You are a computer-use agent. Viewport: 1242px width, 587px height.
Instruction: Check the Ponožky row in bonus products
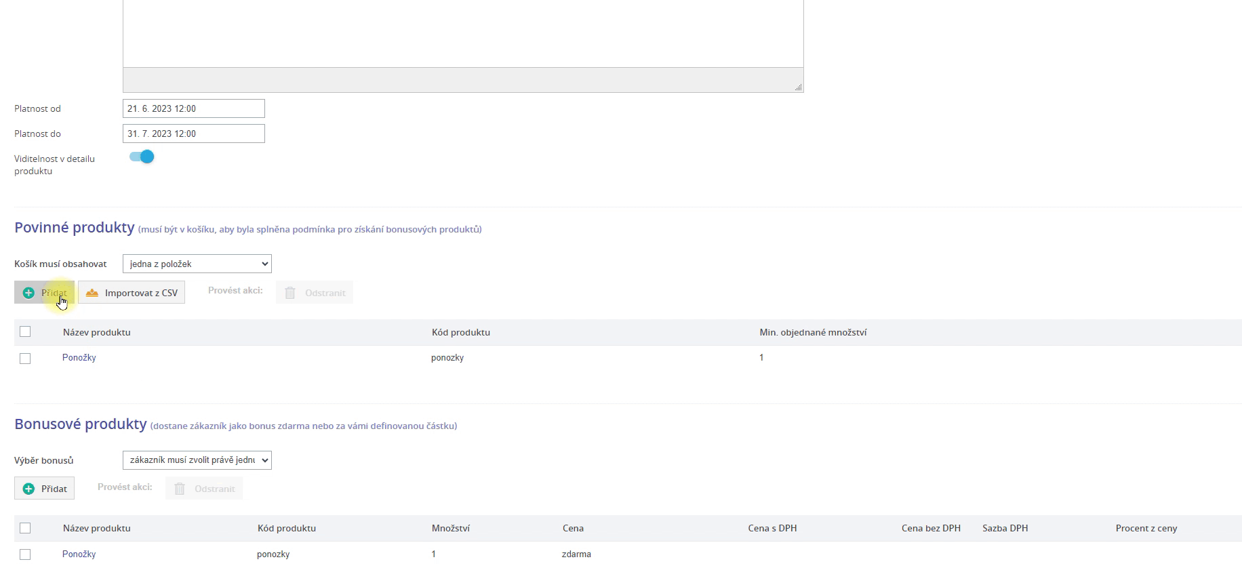pyautogui.click(x=25, y=554)
